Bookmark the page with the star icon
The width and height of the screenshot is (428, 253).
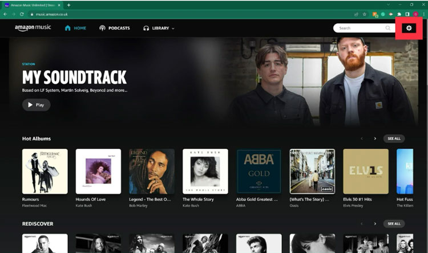pyautogui.click(x=365, y=14)
